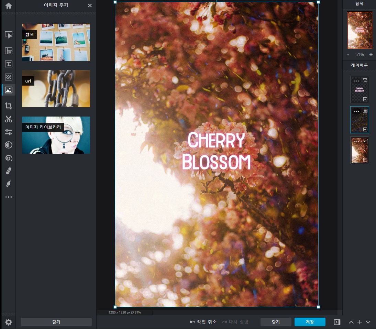This screenshot has width=376, height=329.
Task: Select the Draw brush tool
Action: point(8,184)
